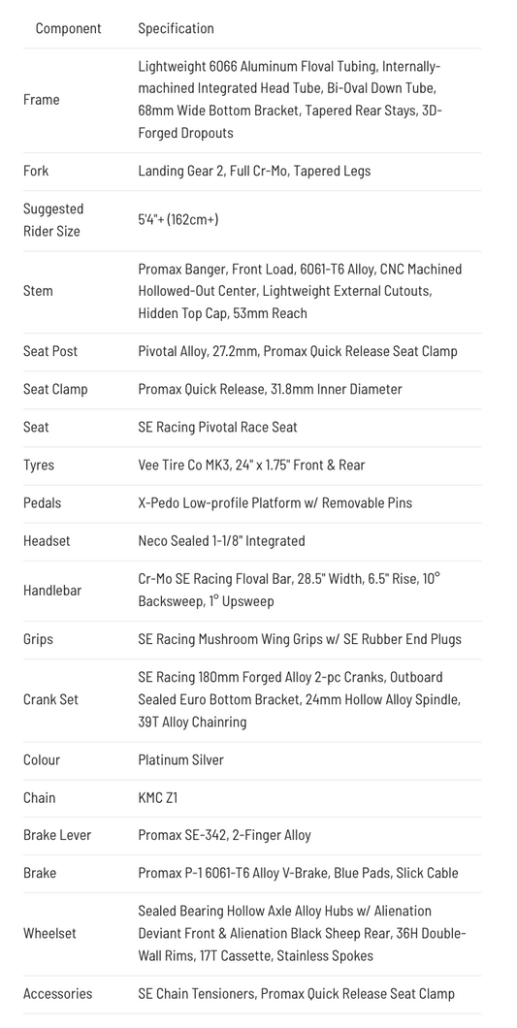Click the Seat Clamp 31.8mm specification
Screen dimensions: 517x1028
(x=270, y=390)
